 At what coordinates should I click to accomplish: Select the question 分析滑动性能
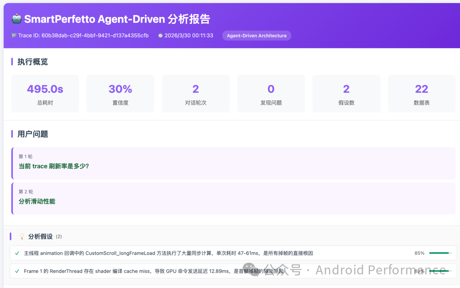pyautogui.click(x=37, y=201)
